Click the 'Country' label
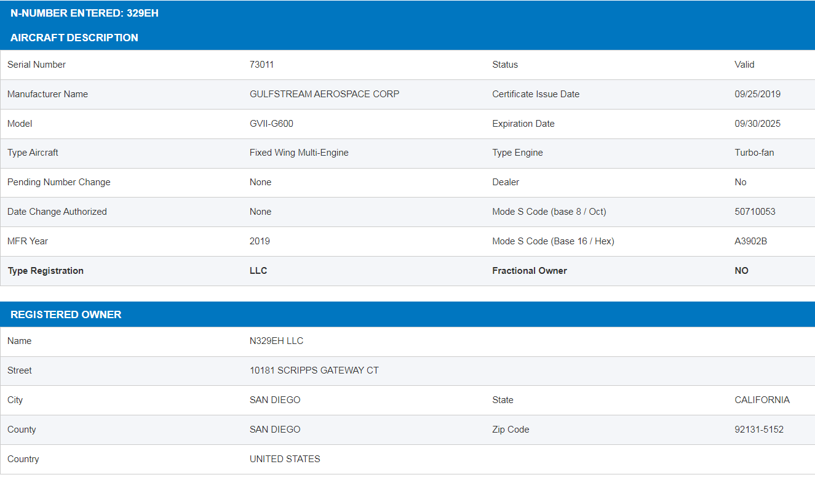The height and width of the screenshot is (488, 815). coord(23,459)
